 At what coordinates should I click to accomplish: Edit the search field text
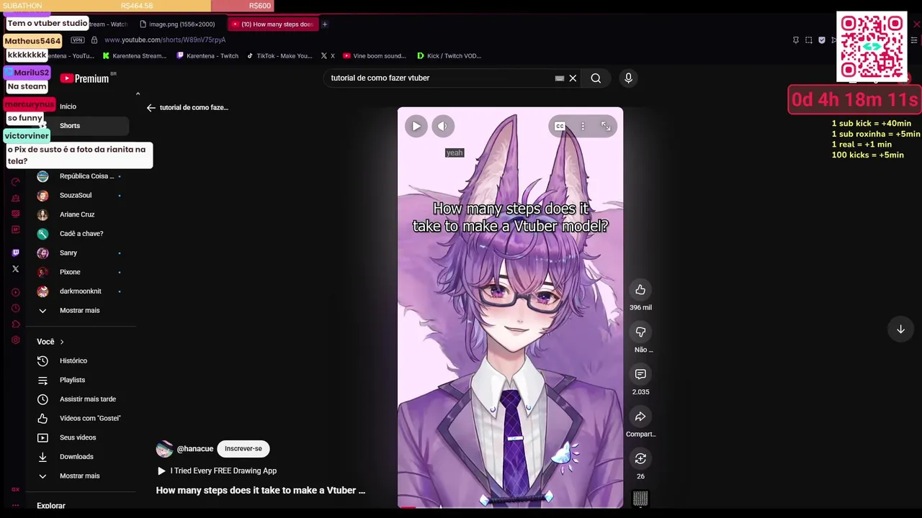coord(439,78)
